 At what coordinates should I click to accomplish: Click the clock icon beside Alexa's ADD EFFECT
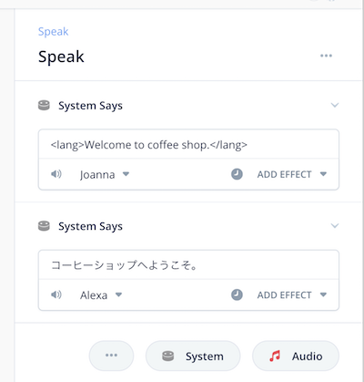click(x=237, y=294)
